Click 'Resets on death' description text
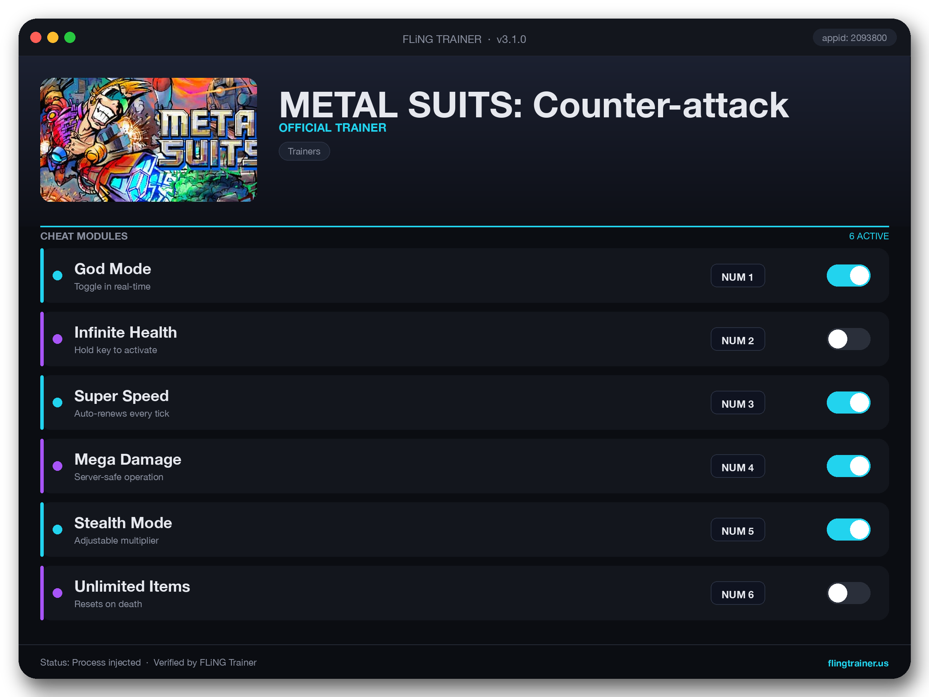The width and height of the screenshot is (929, 697). (x=108, y=604)
